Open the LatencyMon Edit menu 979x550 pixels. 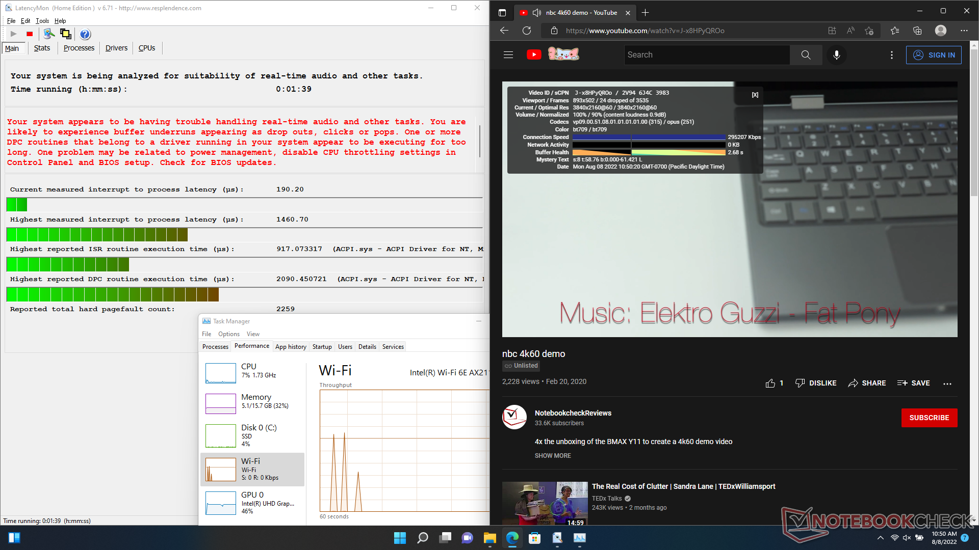click(x=25, y=21)
